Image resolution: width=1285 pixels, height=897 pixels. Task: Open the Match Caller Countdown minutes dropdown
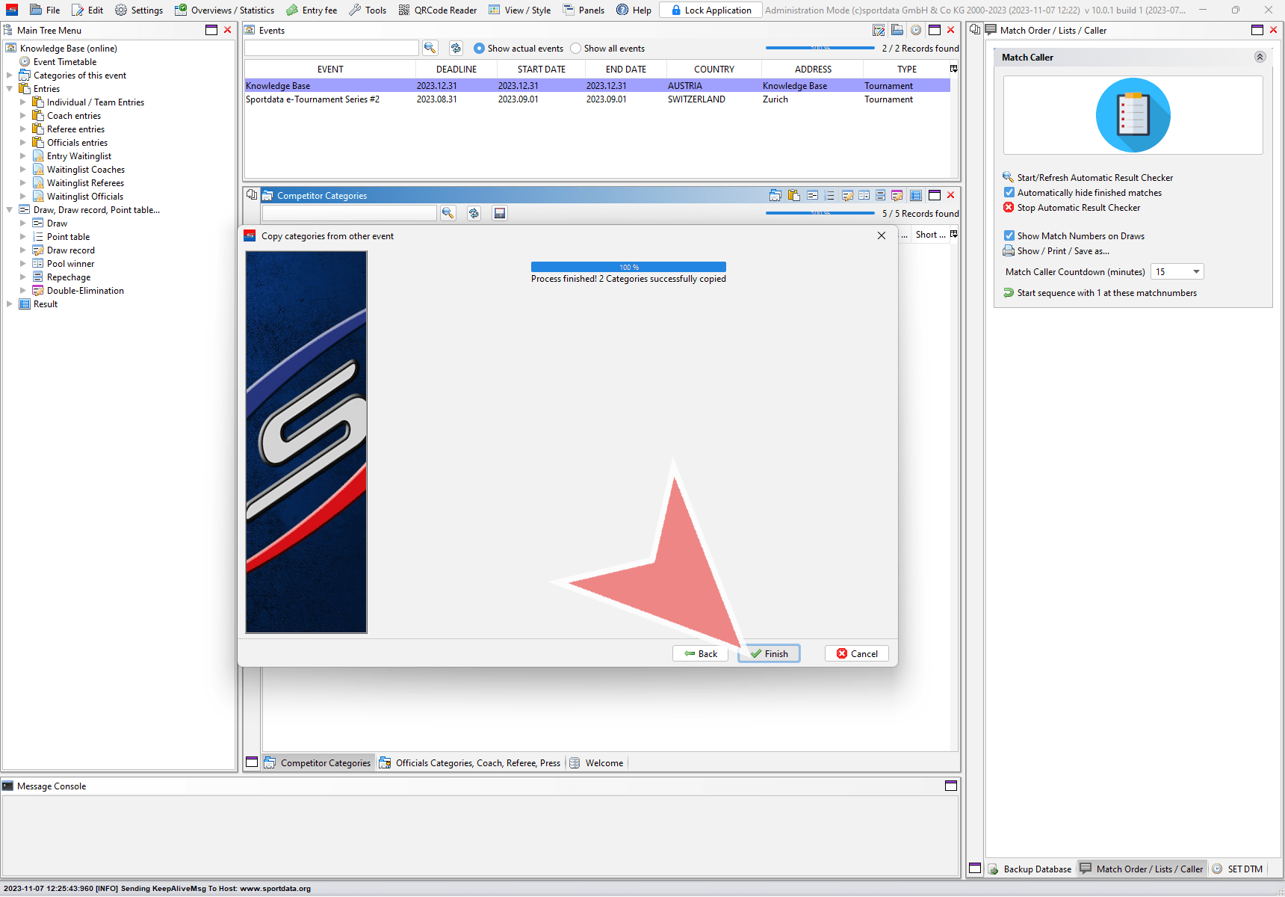1196,272
